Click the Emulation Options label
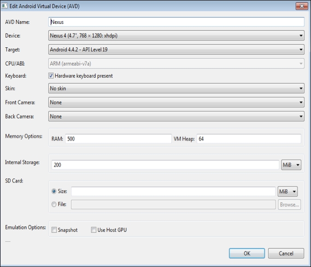 click(x=25, y=227)
